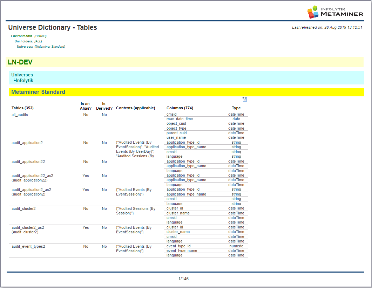372x288 pixels.
Task: Click the 'Columns (774)' column header
Action: click(x=180, y=108)
